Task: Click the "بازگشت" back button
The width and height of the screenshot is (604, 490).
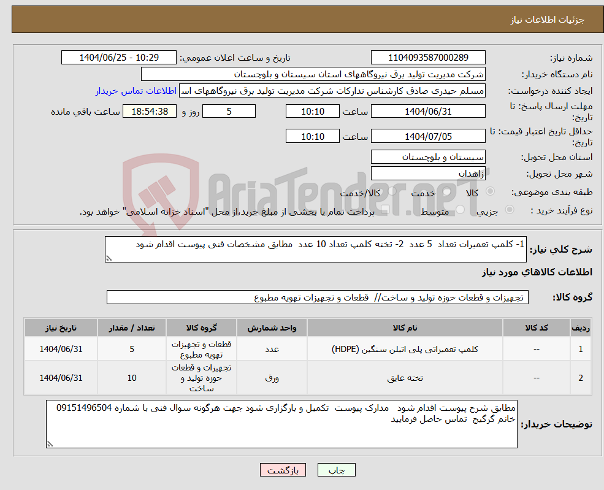Action: click(x=282, y=470)
